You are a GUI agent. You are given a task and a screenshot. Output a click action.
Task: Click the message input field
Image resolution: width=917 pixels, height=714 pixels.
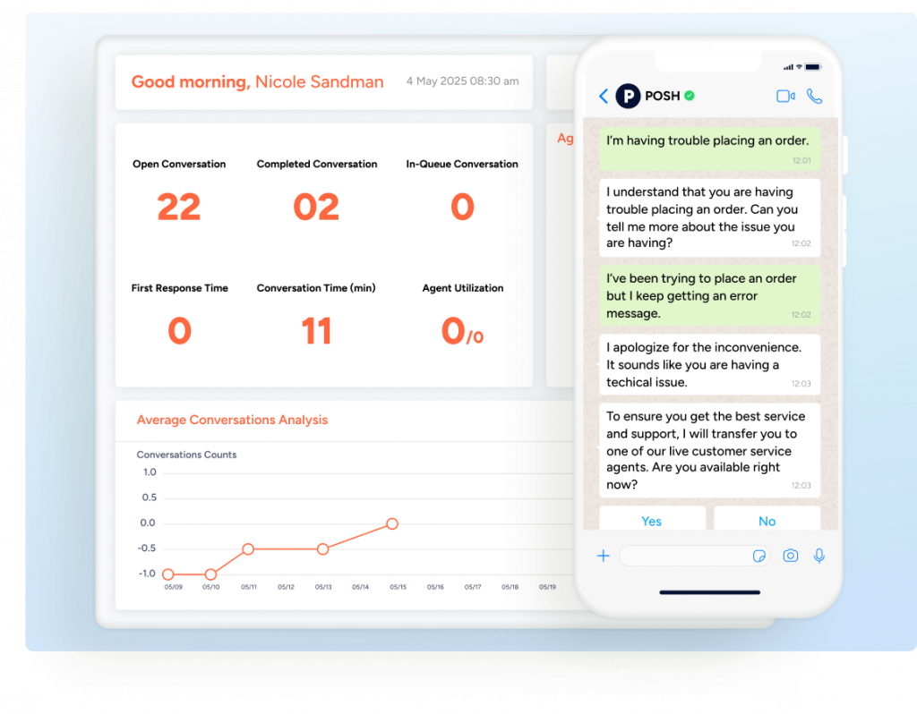(690, 556)
